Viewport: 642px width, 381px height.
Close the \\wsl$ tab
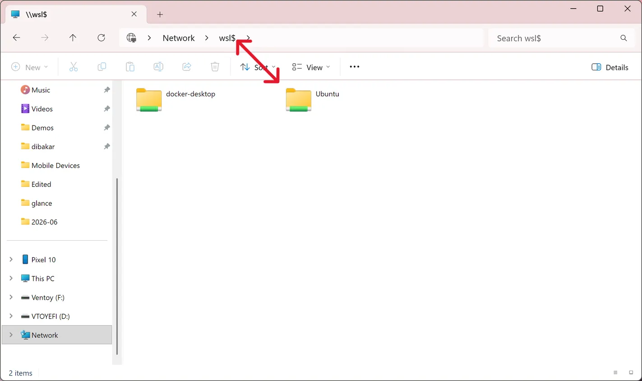pyautogui.click(x=134, y=14)
